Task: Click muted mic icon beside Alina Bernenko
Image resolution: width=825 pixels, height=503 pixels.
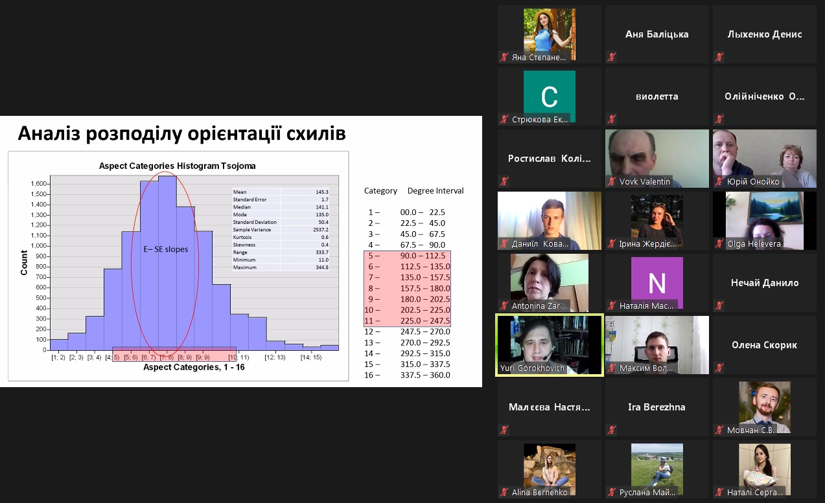Action: (504, 492)
